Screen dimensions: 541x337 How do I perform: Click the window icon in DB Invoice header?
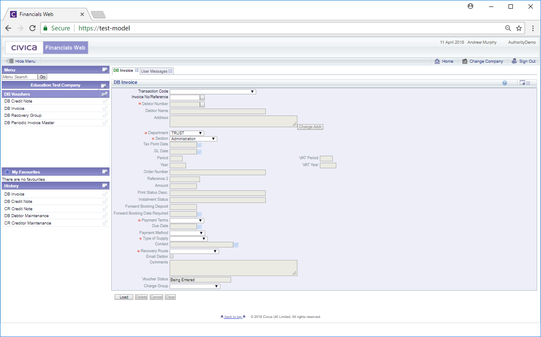click(x=522, y=83)
